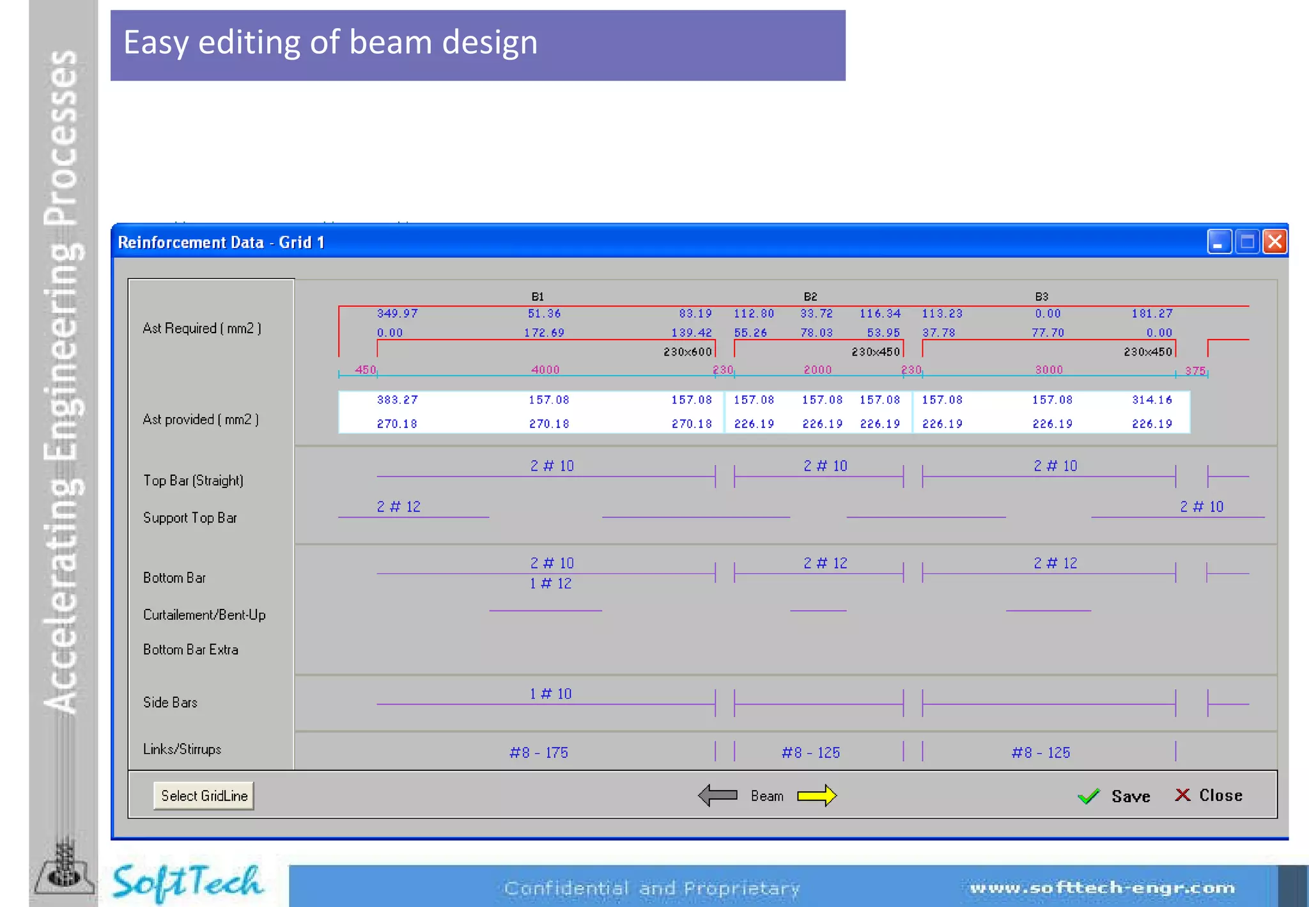Viewport: 1309px width, 907px height.
Task: Click Curtailement/Bent-Up row label
Action: pos(205,615)
